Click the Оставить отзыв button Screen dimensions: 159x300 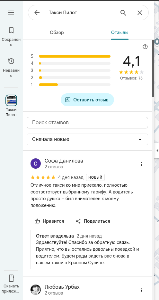pyautogui.click(x=87, y=100)
